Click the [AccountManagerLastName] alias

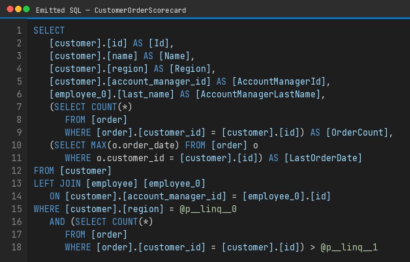258,94
